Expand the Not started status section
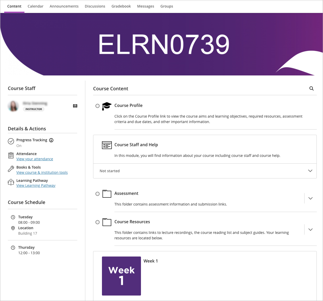The image size is (323, 301). [310, 171]
